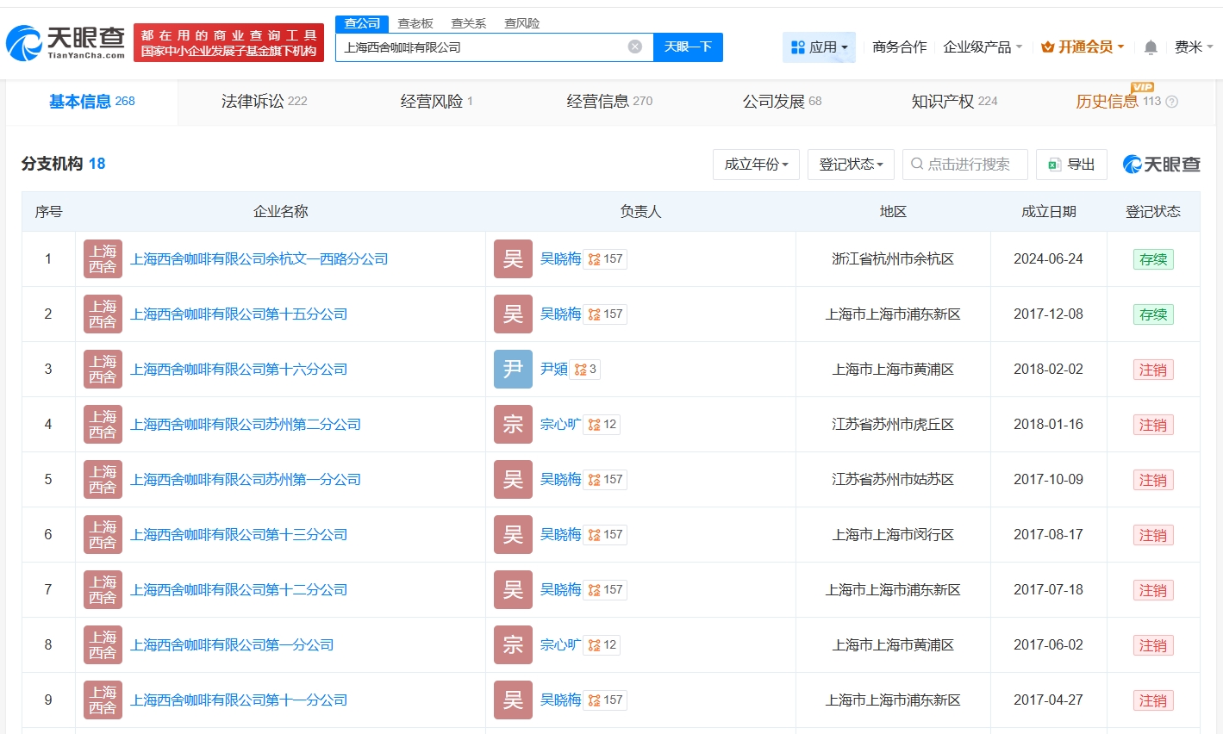Image resolution: width=1223 pixels, height=734 pixels.
Task: Click 上海西舍 logo for 第一分公司
Action: click(103, 645)
